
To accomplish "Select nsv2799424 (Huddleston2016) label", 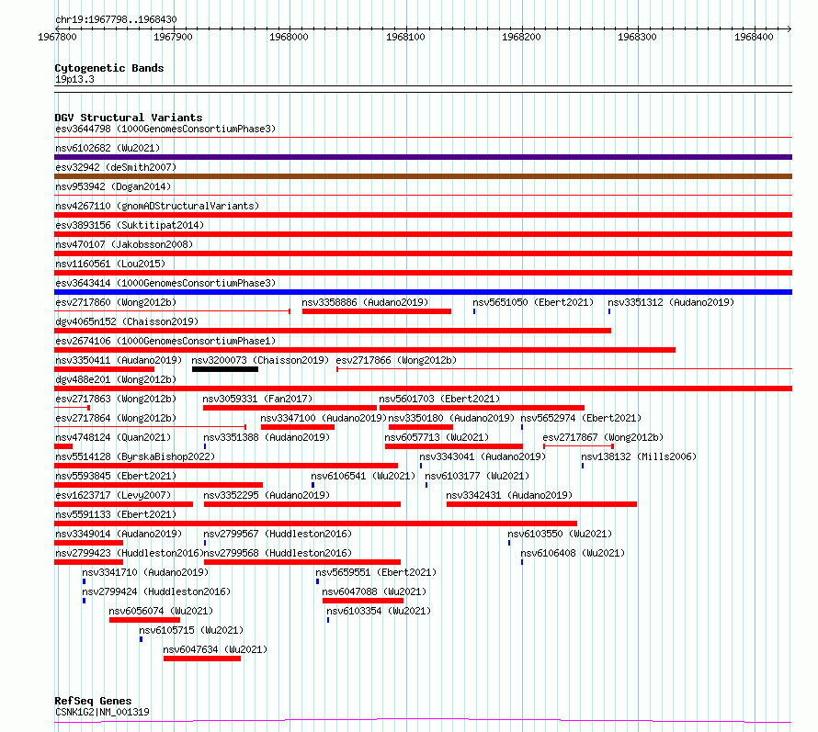I will (x=156, y=591).
